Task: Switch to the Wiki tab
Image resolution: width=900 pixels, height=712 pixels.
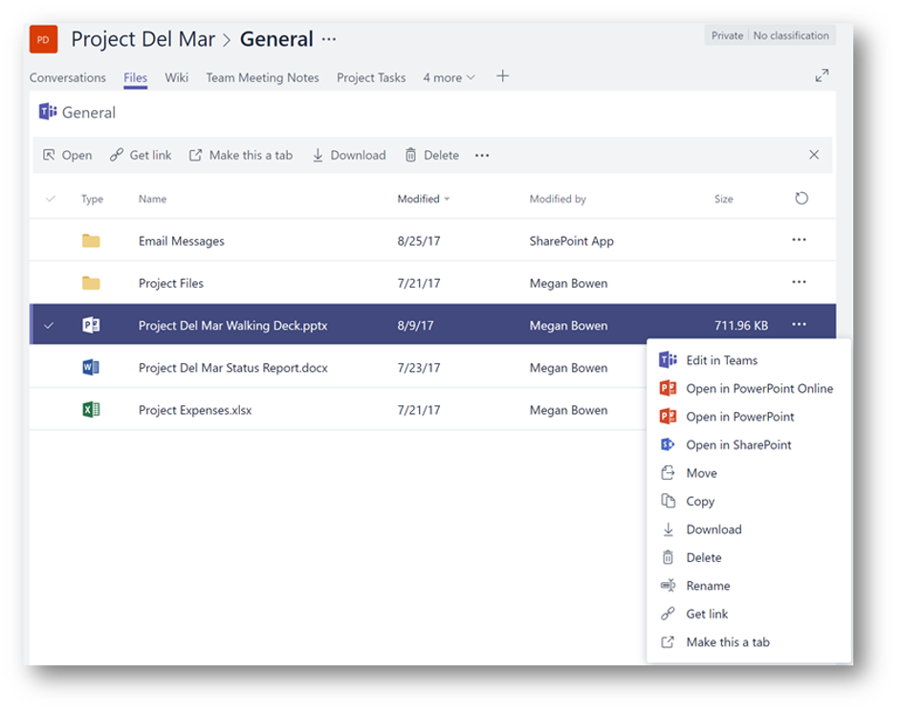Action: 176,77
